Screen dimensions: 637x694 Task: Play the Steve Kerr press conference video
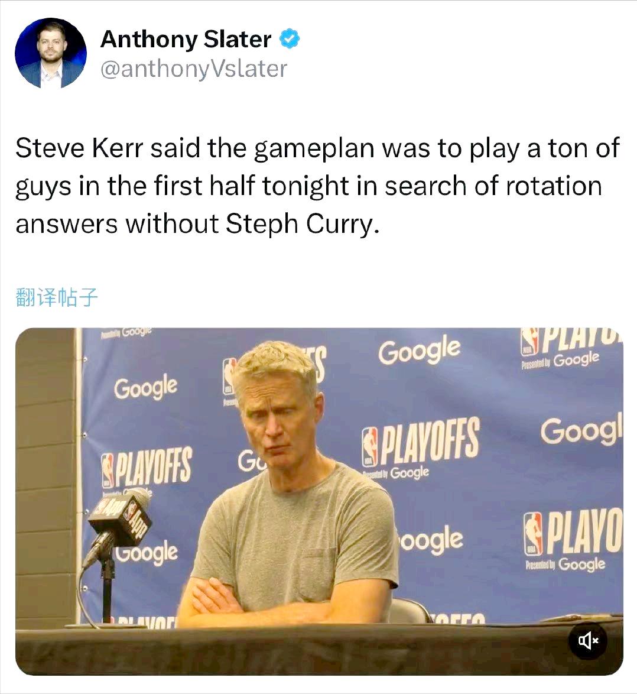tap(319, 501)
